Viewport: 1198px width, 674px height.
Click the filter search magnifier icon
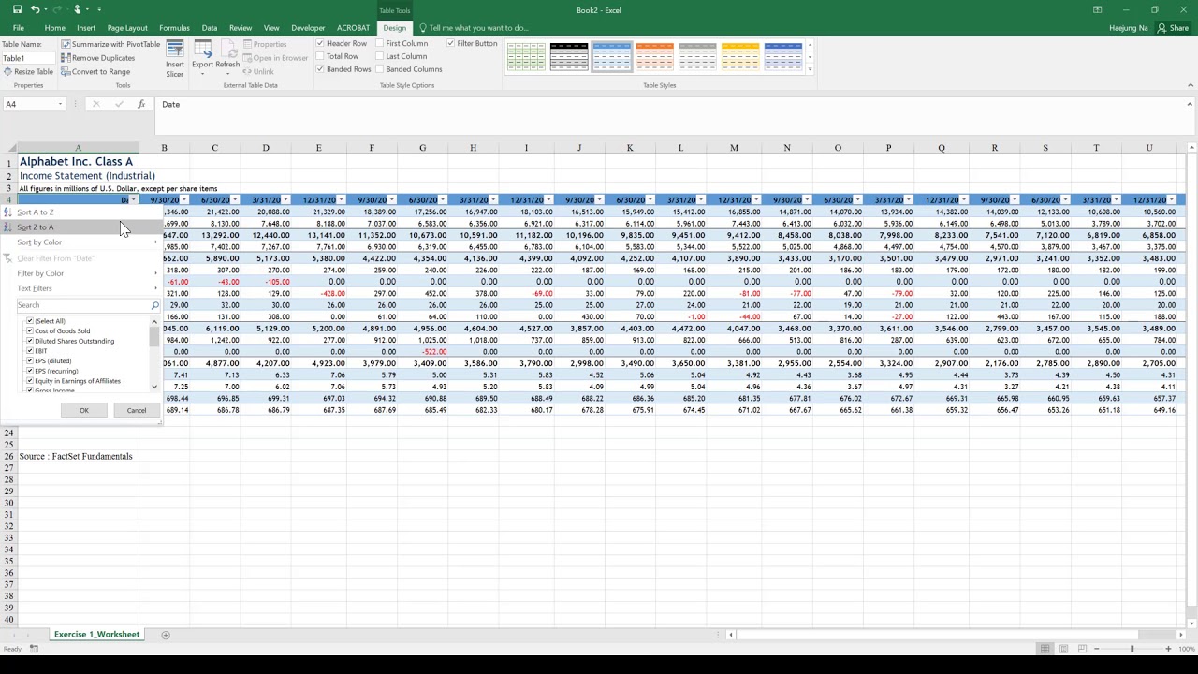point(155,305)
